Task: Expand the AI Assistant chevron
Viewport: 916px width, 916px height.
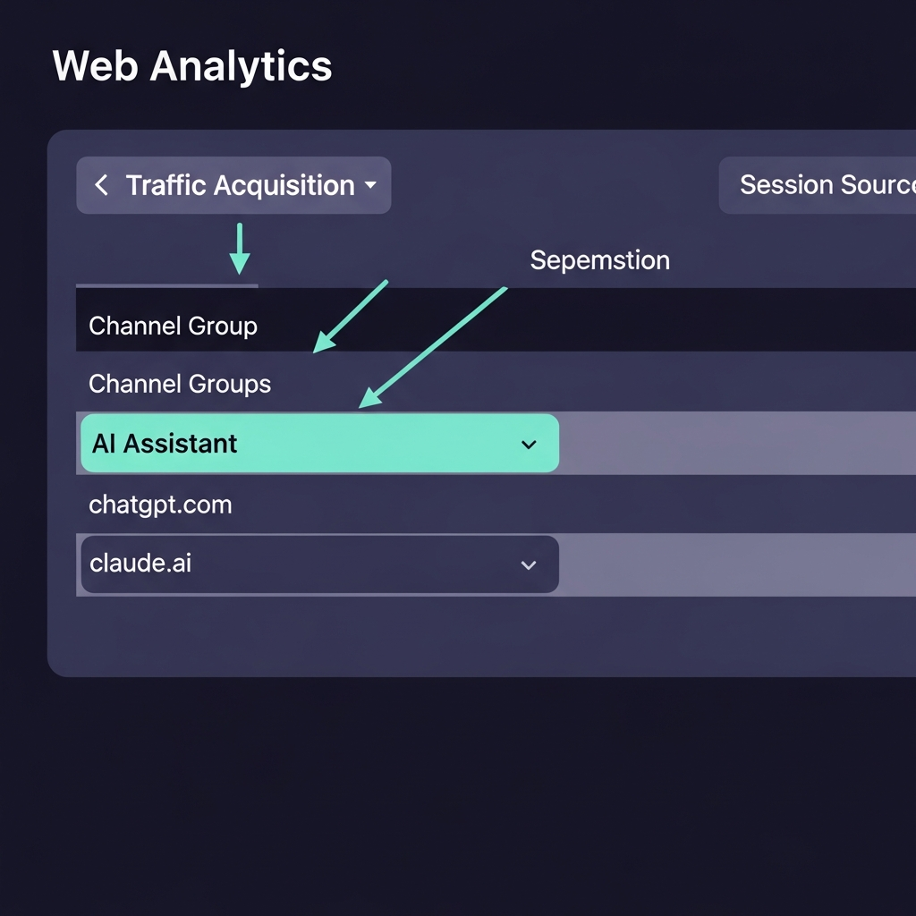Action: tap(529, 445)
